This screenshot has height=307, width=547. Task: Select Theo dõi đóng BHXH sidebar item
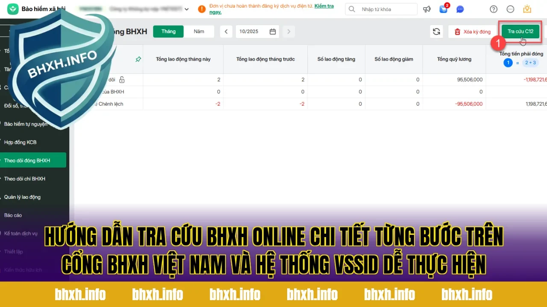tap(33, 160)
